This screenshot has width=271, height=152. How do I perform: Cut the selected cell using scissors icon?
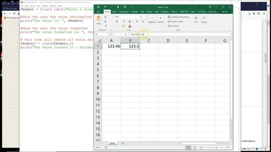click(105, 17)
